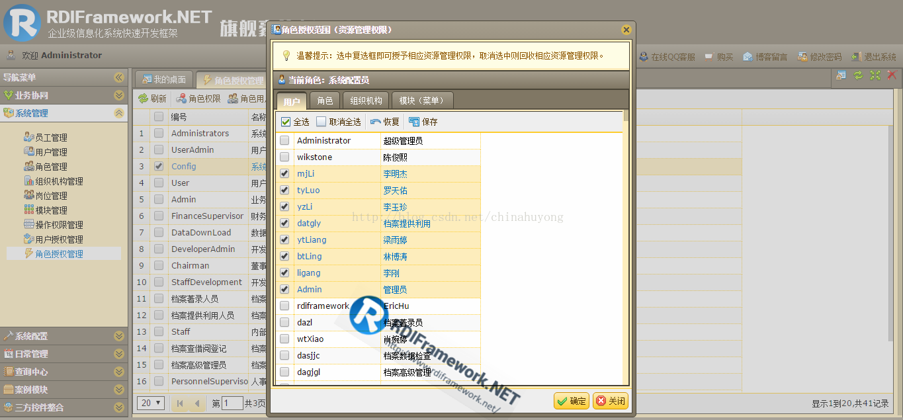Screen dimensions: 903x420
Task: Open the 博客留言 link
Action: tap(765, 57)
